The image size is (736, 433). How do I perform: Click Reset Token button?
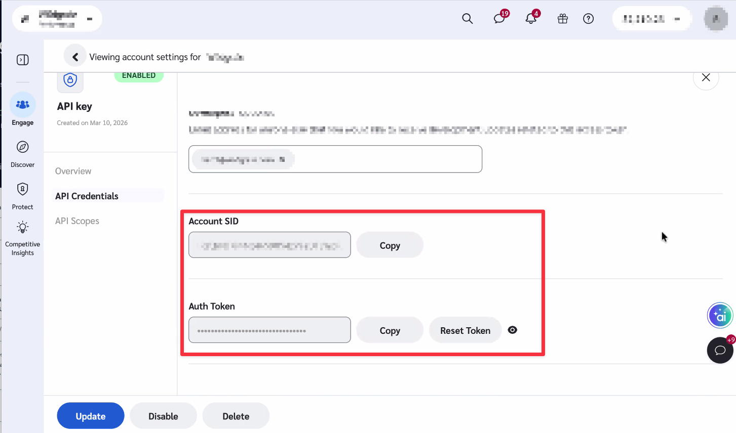pyautogui.click(x=465, y=330)
